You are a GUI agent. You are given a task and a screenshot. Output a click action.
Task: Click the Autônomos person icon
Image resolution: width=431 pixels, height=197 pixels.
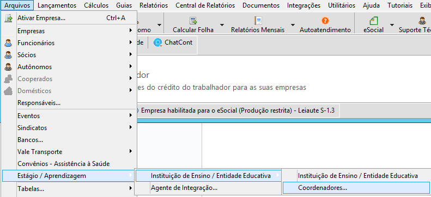pyautogui.click(x=9, y=67)
